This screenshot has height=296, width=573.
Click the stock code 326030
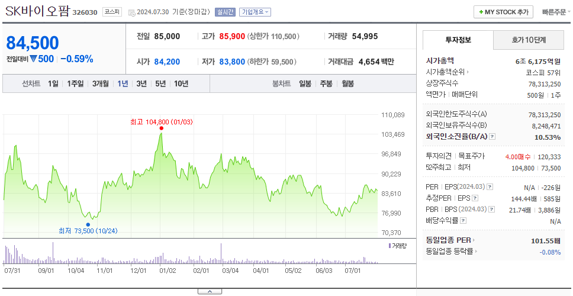click(x=85, y=12)
